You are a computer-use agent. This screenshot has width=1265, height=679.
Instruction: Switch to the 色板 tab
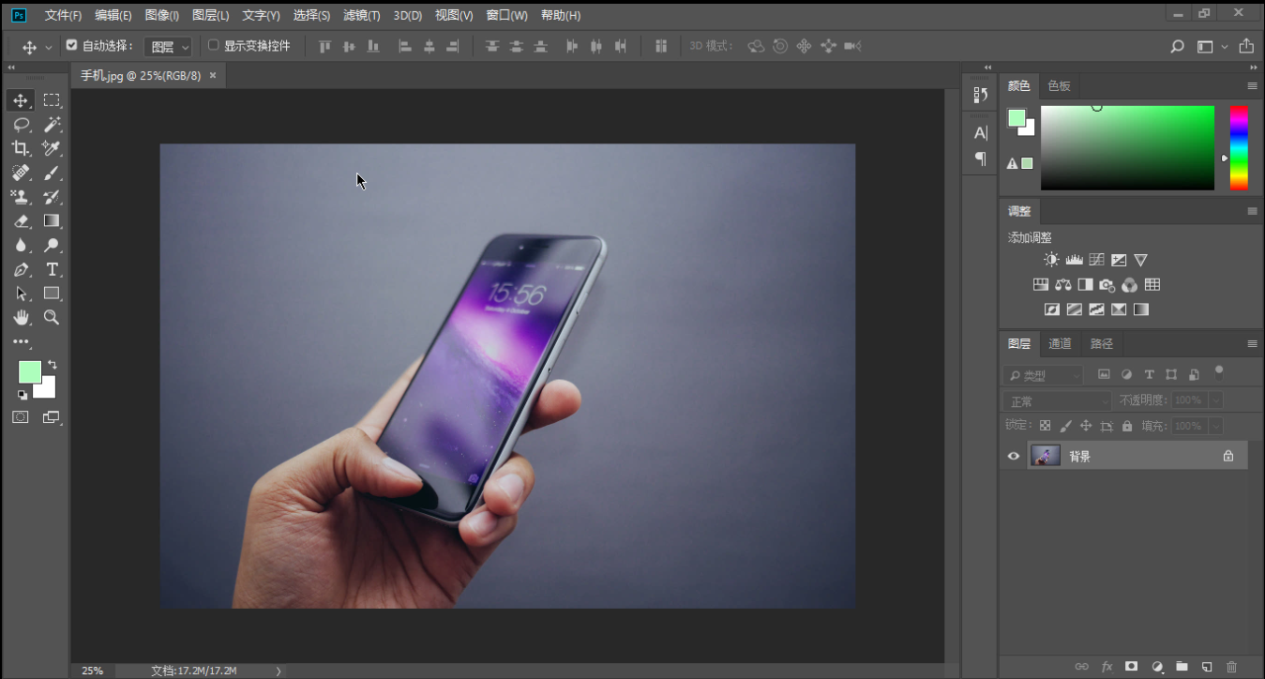1059,86
